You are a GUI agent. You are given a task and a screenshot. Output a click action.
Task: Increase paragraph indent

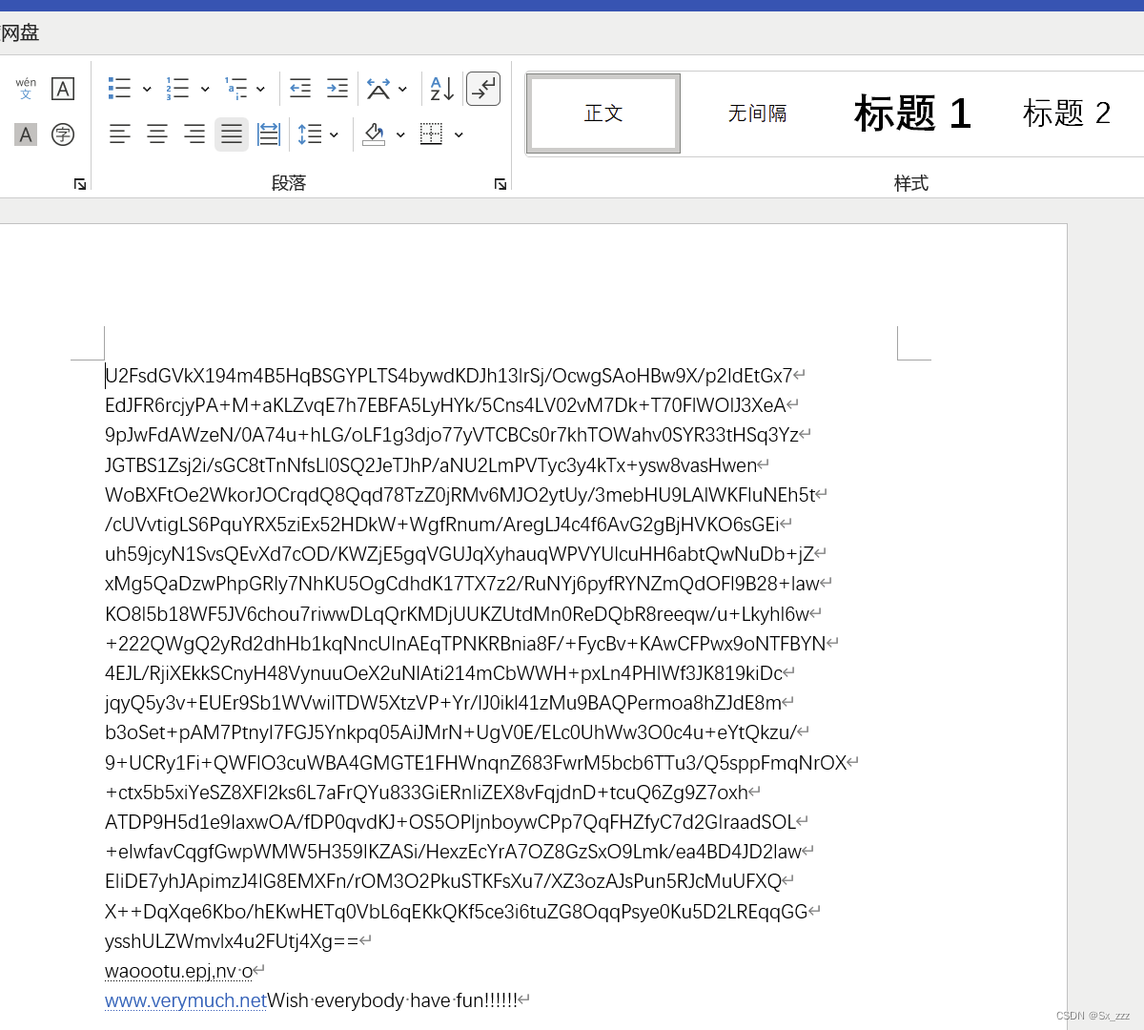337,89
